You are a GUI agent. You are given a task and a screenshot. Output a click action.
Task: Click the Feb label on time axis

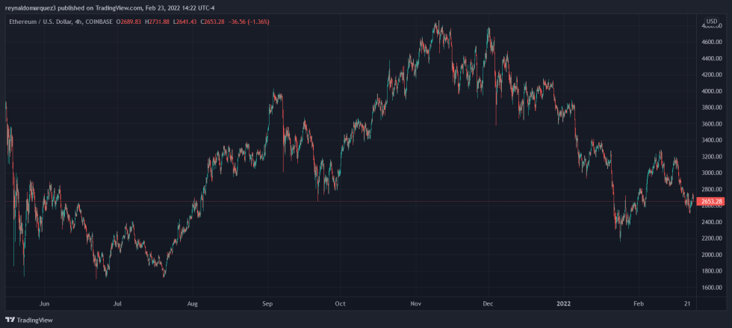(x=639, y=303)
